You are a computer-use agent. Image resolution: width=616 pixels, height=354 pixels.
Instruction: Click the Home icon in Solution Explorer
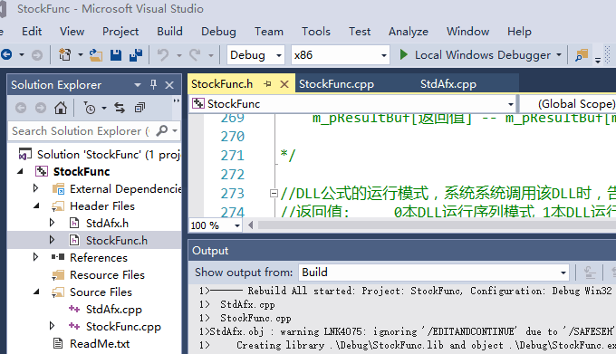(61, 108)
